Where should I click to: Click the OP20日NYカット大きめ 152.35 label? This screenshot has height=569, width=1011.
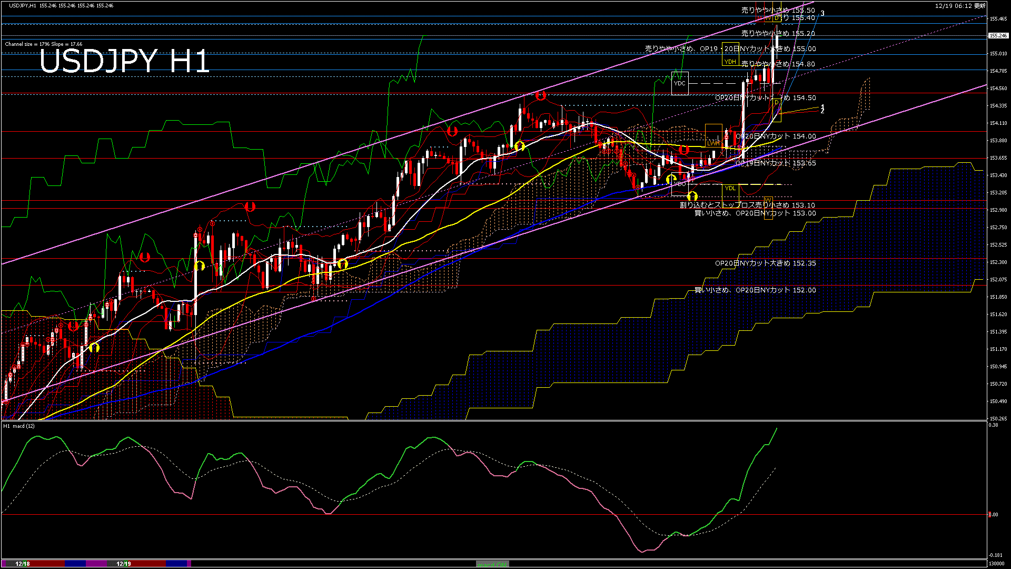click(x=765, y=263)
